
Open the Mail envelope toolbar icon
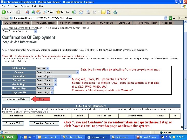click(81, 12)
